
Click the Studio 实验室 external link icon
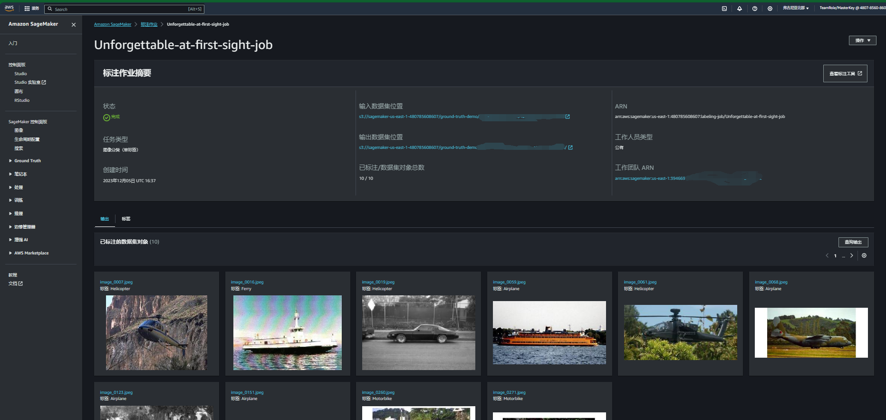[44, 82]
